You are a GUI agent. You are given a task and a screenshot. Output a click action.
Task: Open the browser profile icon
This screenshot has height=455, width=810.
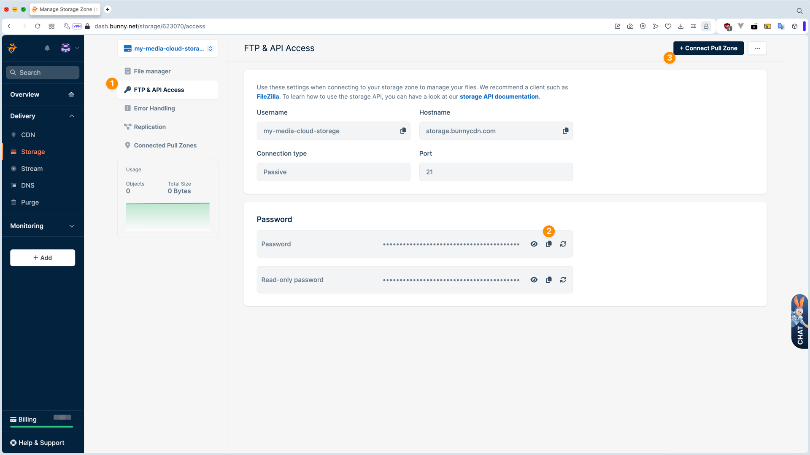(x=706, y=26)
